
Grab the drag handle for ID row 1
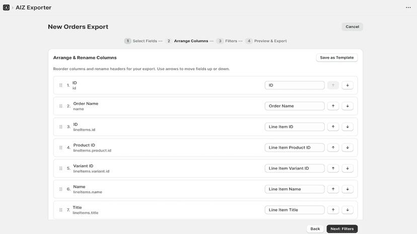(x=61, y=85)
